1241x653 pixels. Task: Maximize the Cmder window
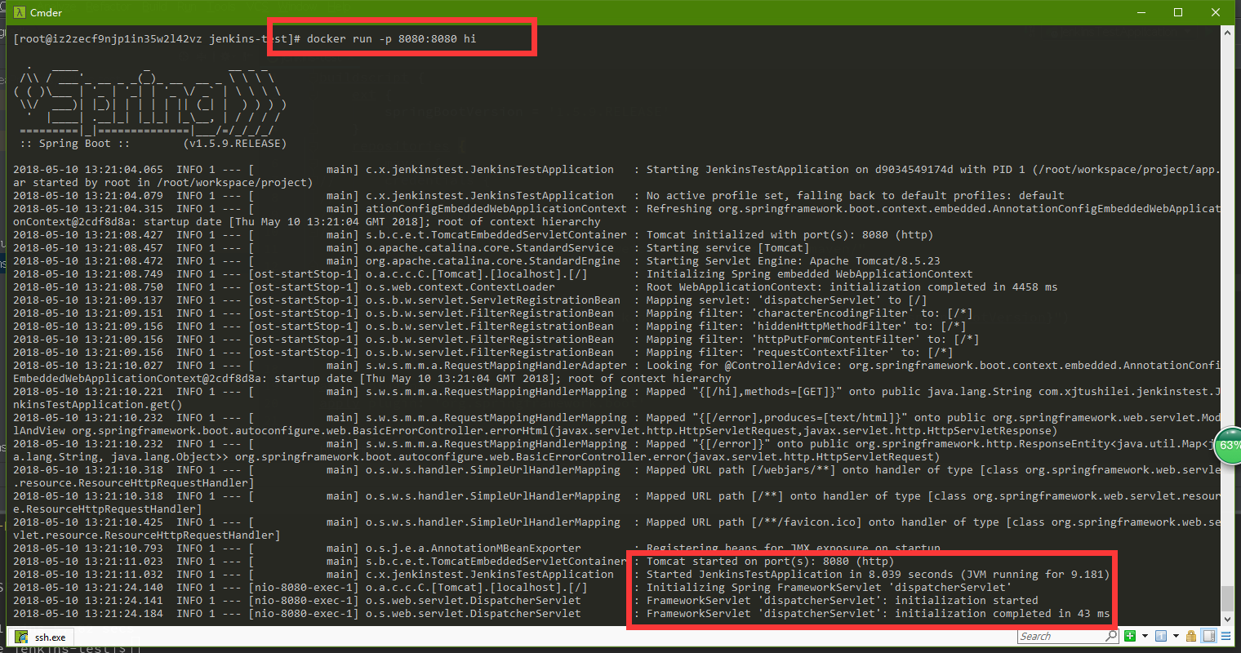coord(1178,12)
